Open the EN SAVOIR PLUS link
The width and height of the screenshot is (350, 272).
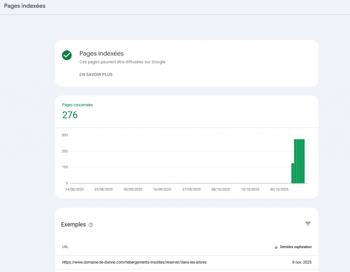coord(96,74)
